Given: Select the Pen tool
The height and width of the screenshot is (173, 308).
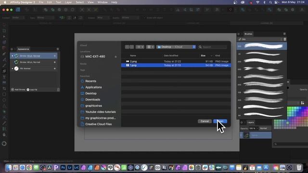Looking at the screenshot, I should [4, 54].
